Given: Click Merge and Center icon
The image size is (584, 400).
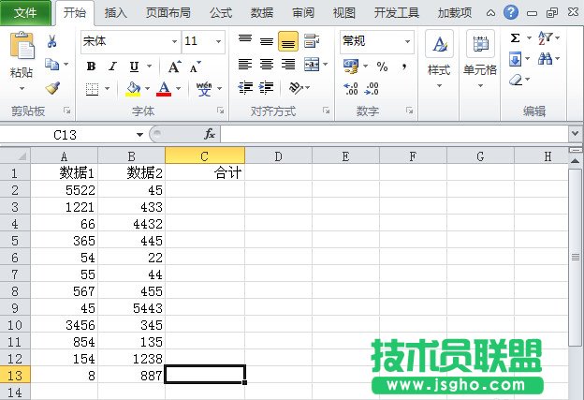Looking at the screenshot, I should click(x=312, y=65).
